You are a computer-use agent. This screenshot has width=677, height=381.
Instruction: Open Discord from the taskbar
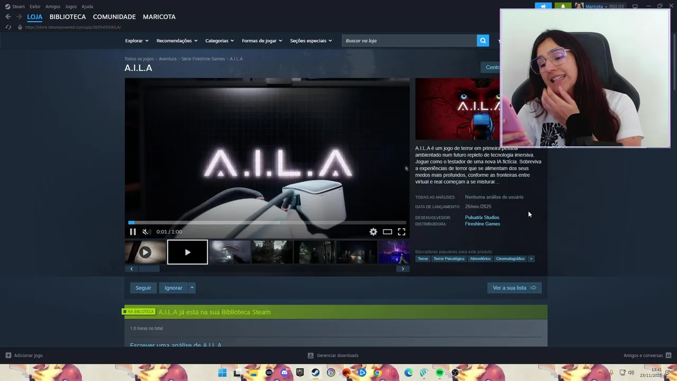pos(285,373)
